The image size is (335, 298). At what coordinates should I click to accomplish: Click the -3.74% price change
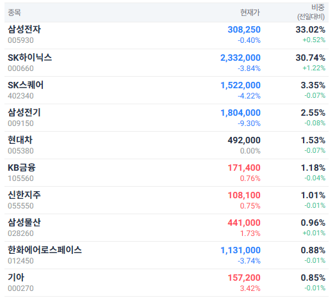coord(249,261)
